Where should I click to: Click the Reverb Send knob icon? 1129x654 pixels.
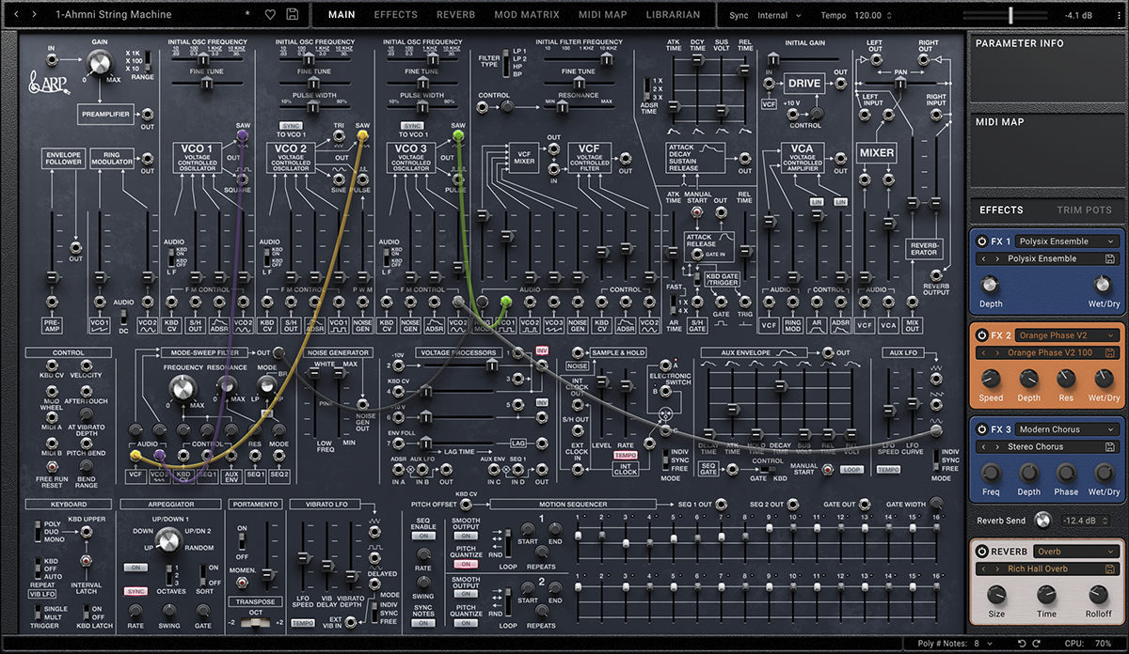[x=1044, y=520]
